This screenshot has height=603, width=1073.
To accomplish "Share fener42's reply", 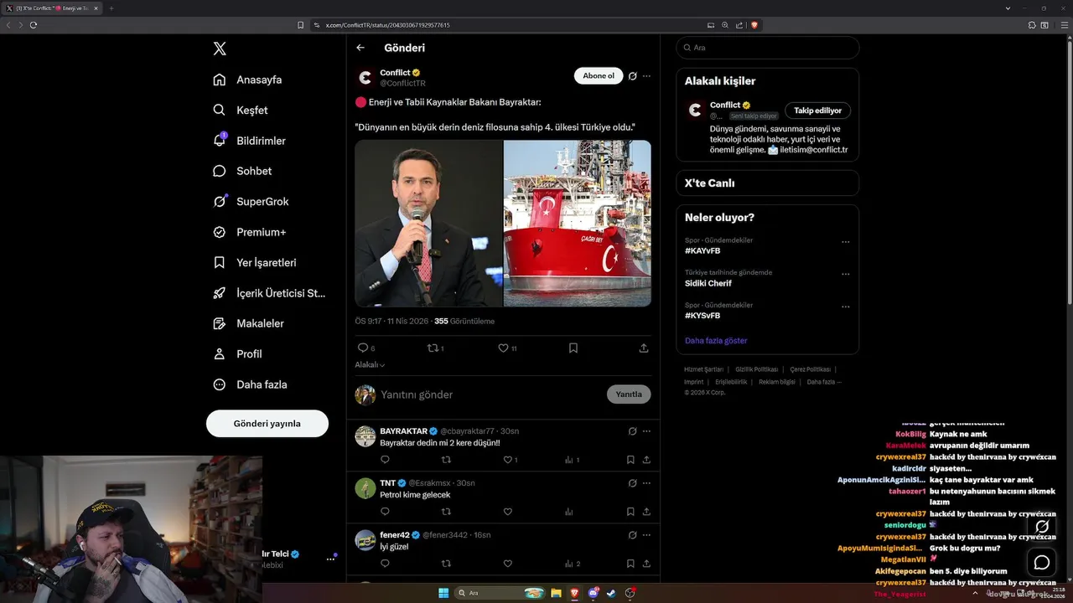I will [x=646, y=564].
